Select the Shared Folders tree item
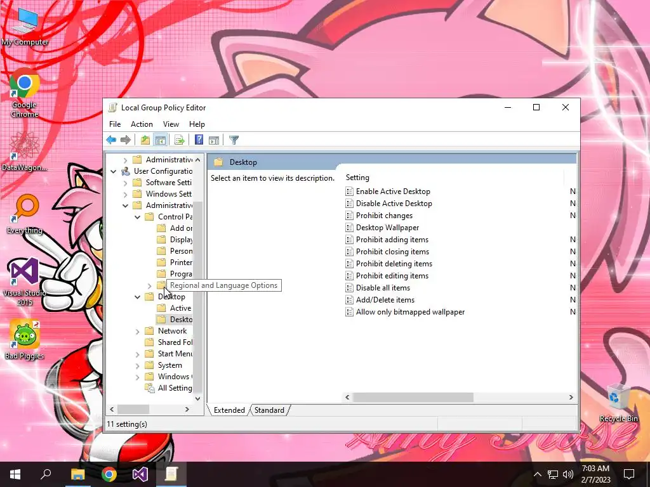Image resolution: width=650 pixels, height=487 pixels. click(169, 342)
